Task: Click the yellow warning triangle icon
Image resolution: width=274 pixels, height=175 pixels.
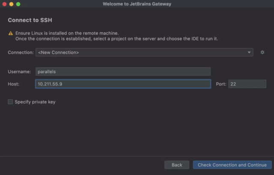Action: click(x=11, y=33)
